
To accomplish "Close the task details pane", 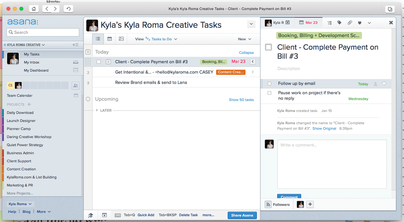I will pyautogui.click(x=391, y=23).
